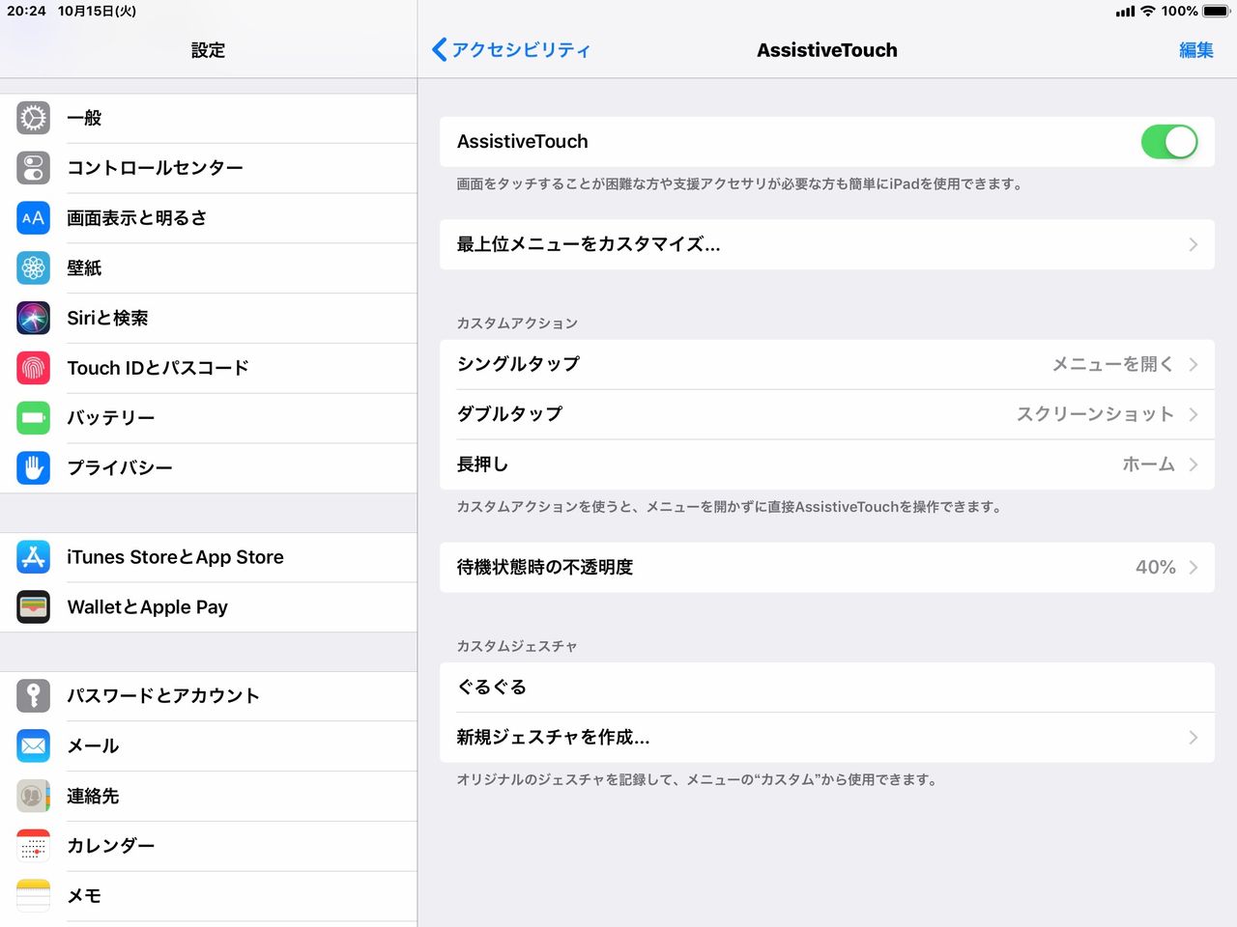Select the ぐるぐる custom gesture

827,688
